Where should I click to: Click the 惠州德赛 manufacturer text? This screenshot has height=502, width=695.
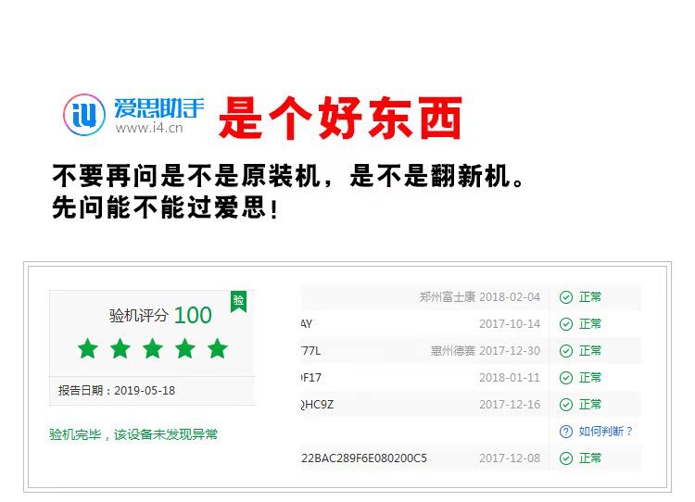point(453,351)
